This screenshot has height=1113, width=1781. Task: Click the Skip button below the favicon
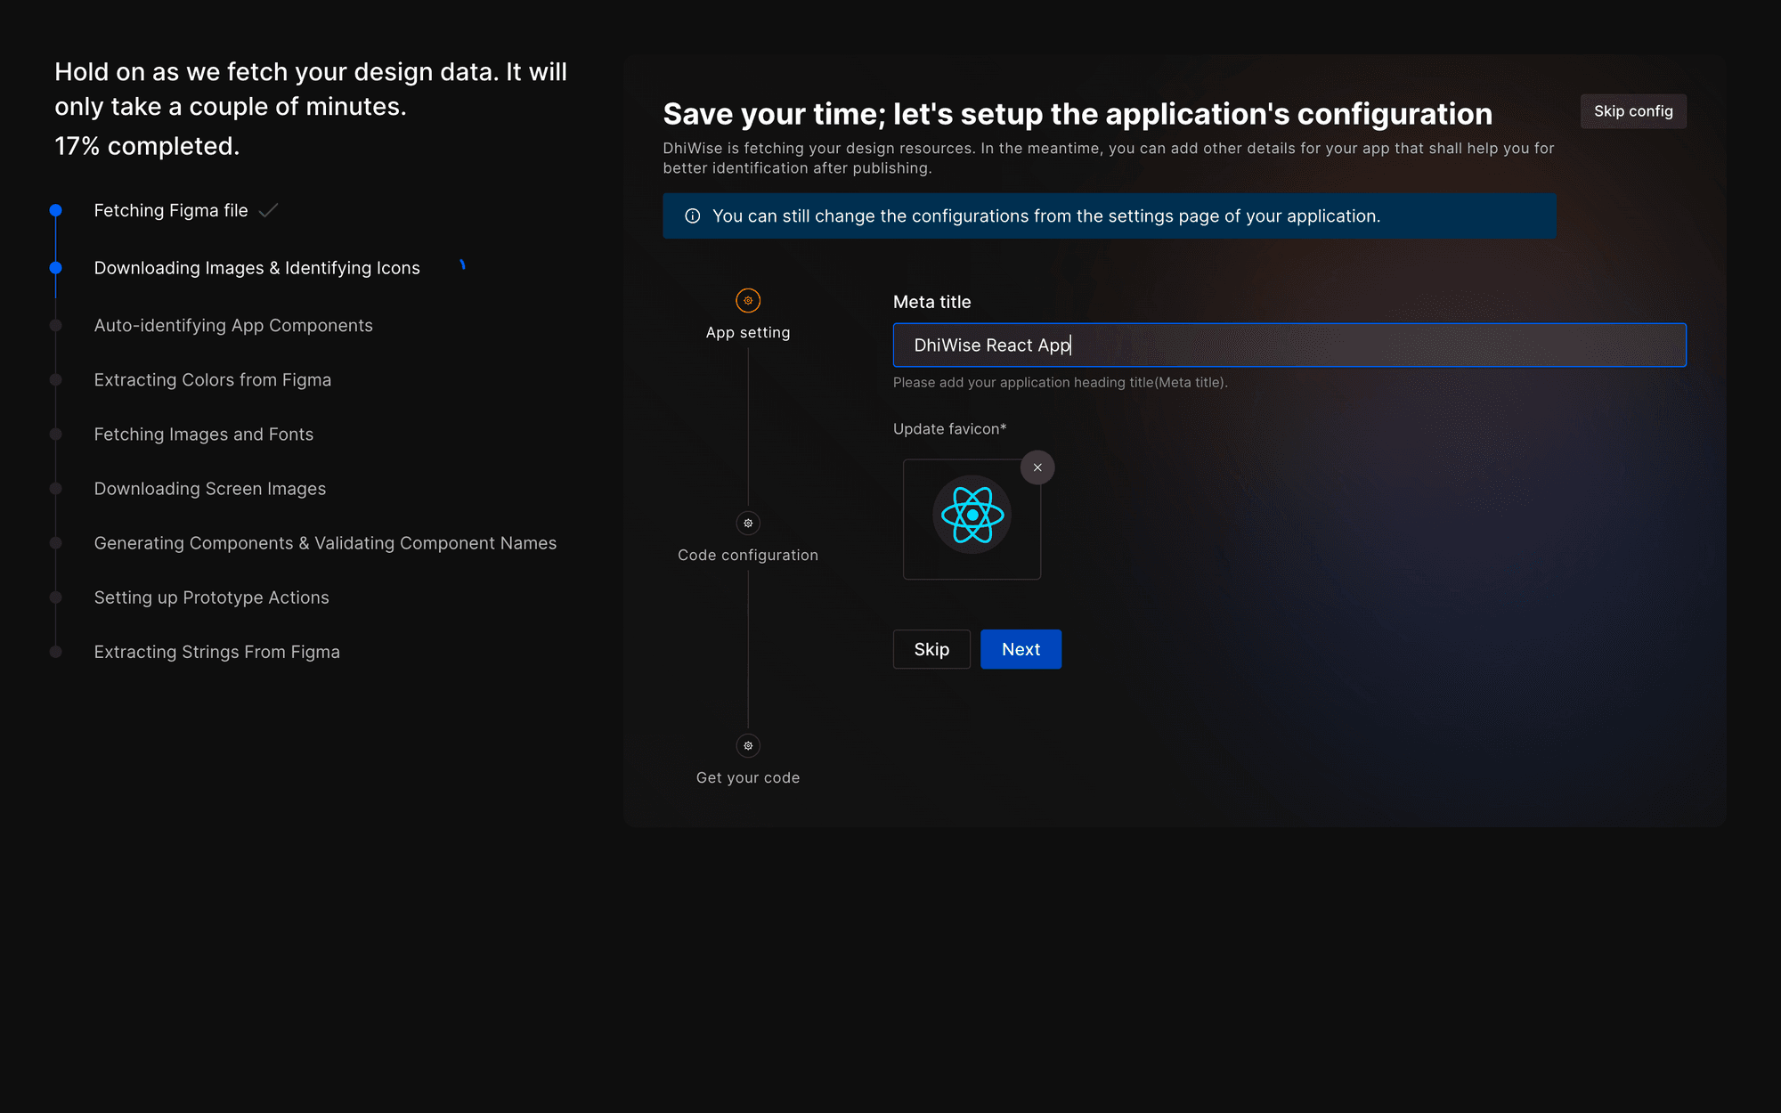tap(931, 649)
